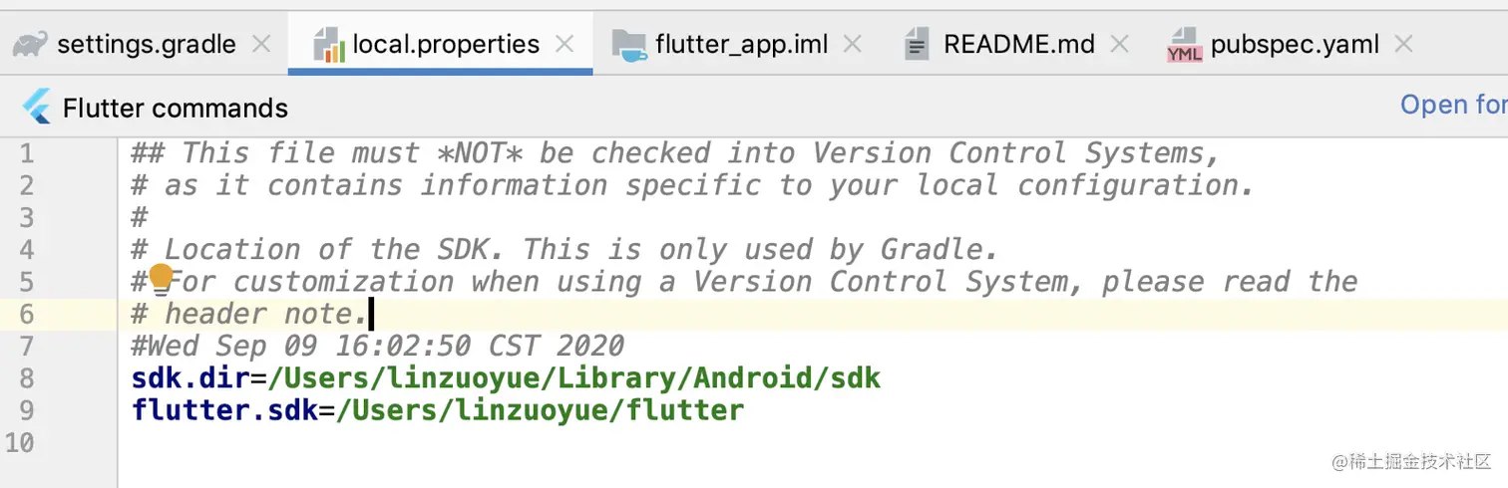Click the Flutter logo beside Flutter commands

[37, 107]
